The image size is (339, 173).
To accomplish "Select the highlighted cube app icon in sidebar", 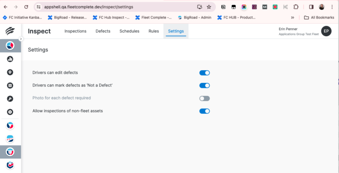I will (x=10, y=45).
